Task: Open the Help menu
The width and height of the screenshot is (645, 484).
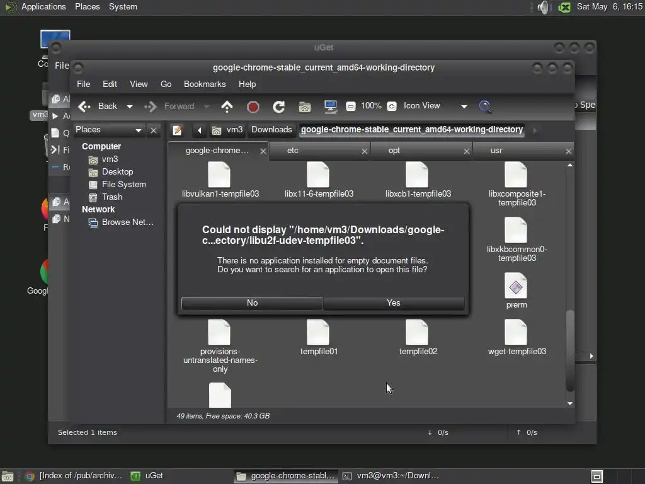Action: [x=247, y=84]
